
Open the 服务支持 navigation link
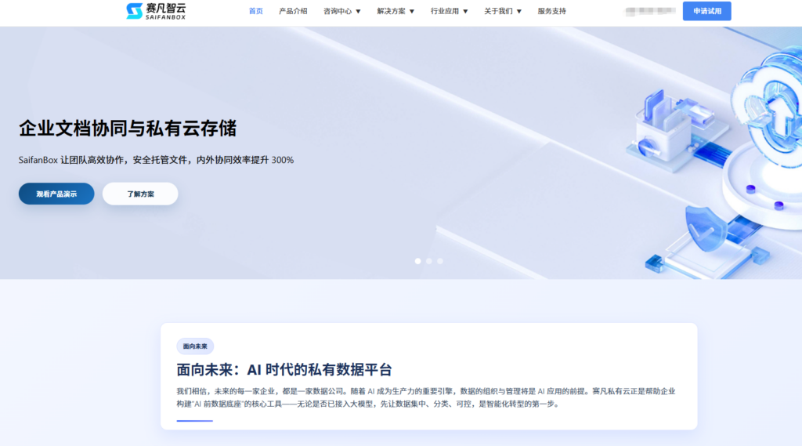tap(551, 12)
